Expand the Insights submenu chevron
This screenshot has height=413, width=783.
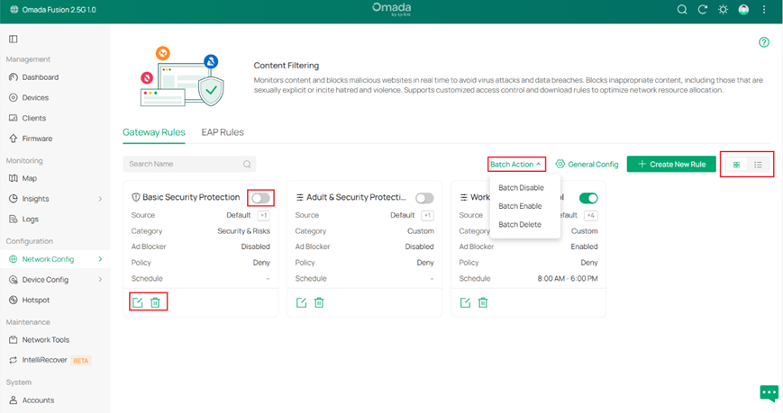coord(100,199)
